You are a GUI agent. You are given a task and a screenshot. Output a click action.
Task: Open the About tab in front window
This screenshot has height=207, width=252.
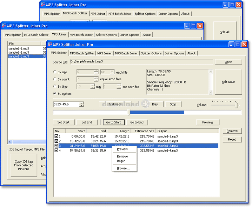point(191,53)
